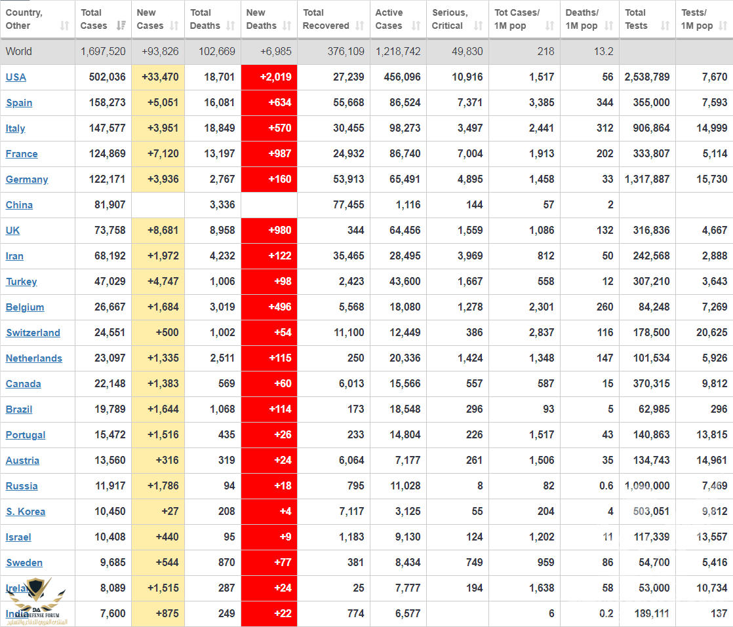Select Netherlands serious critical 1,424 cell
The width and height of the screenshot is (733, 627).
[x=458, y=358]
